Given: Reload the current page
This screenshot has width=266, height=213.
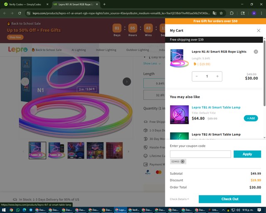Looking at the screenshot, I should (x=20, y=13).
